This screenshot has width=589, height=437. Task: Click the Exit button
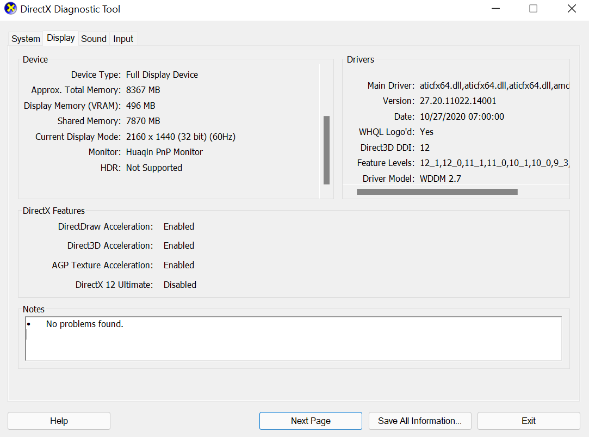(529, 421)
